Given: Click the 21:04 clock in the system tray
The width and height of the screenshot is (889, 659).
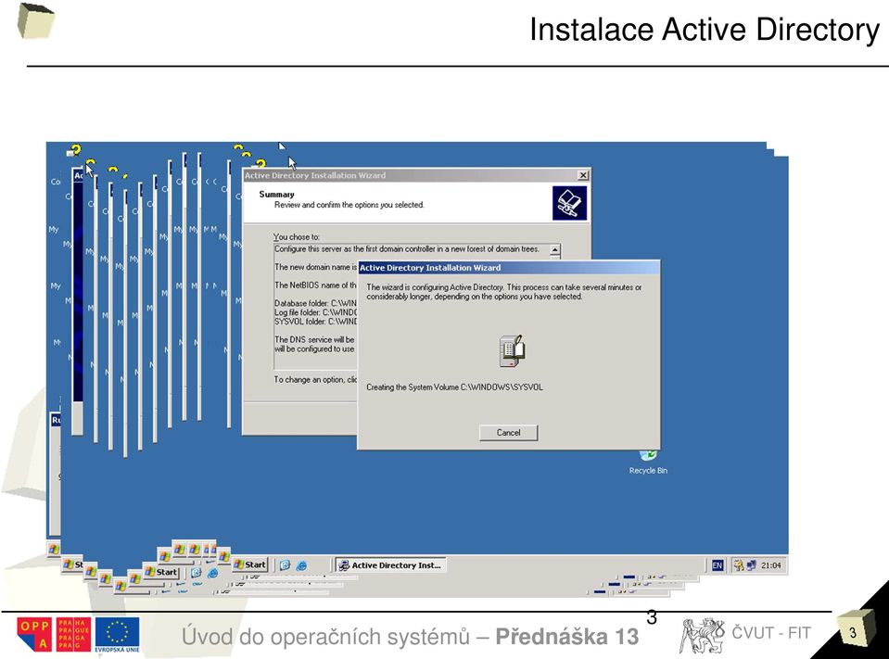Looking at the screenshot, I should 771,565.
